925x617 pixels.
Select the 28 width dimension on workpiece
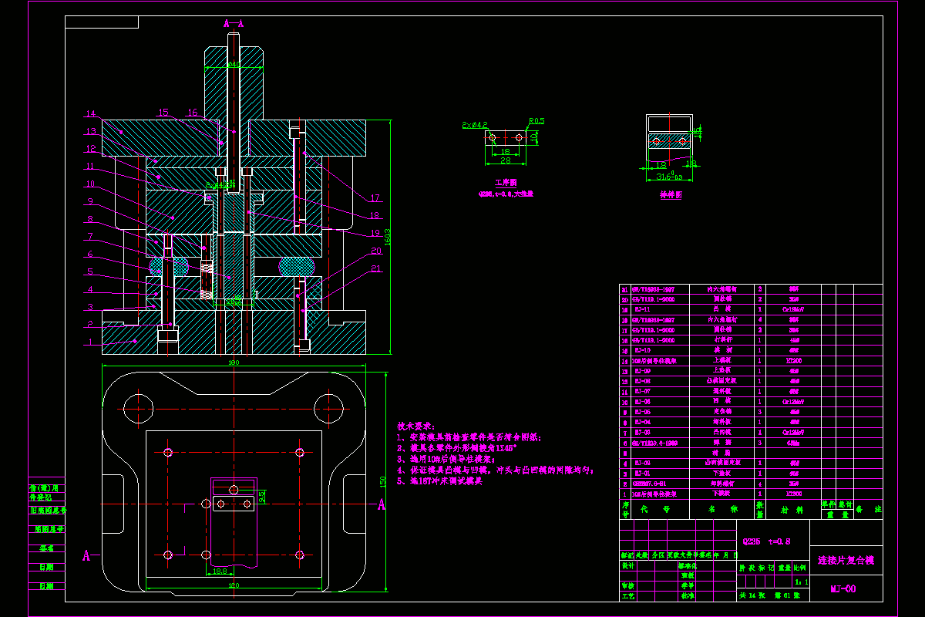tap(505, 159)
